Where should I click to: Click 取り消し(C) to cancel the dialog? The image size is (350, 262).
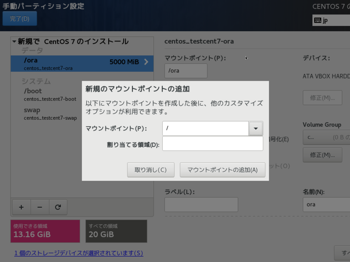tap(150, 170)
